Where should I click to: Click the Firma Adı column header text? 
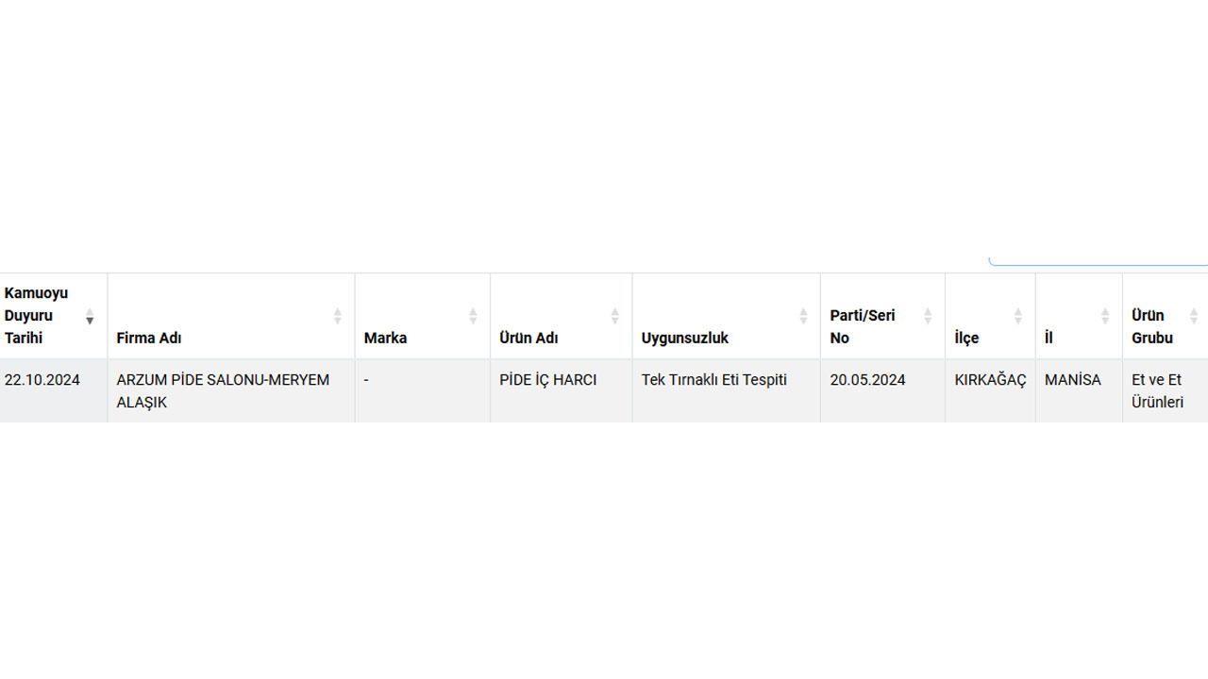149,338
